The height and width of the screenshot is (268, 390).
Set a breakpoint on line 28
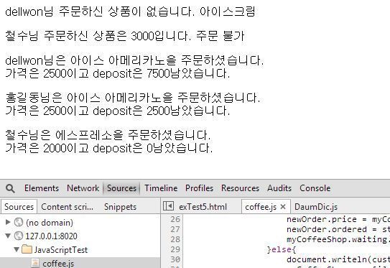[x=175, y=239]
